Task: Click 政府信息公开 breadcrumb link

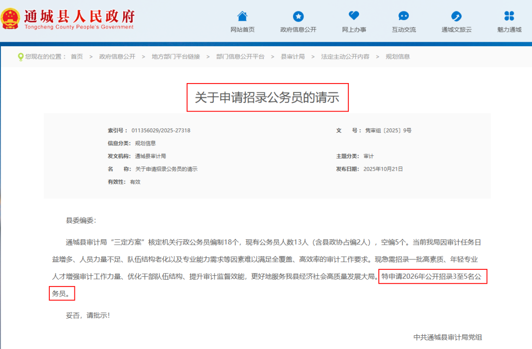Action: (x=117, y=57)
